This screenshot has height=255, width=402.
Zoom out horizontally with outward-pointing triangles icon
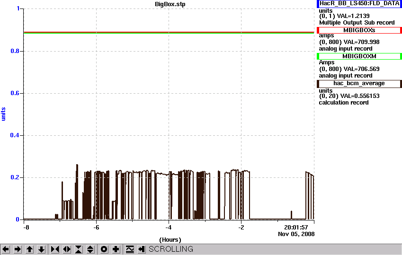click(x=67, y=249)
